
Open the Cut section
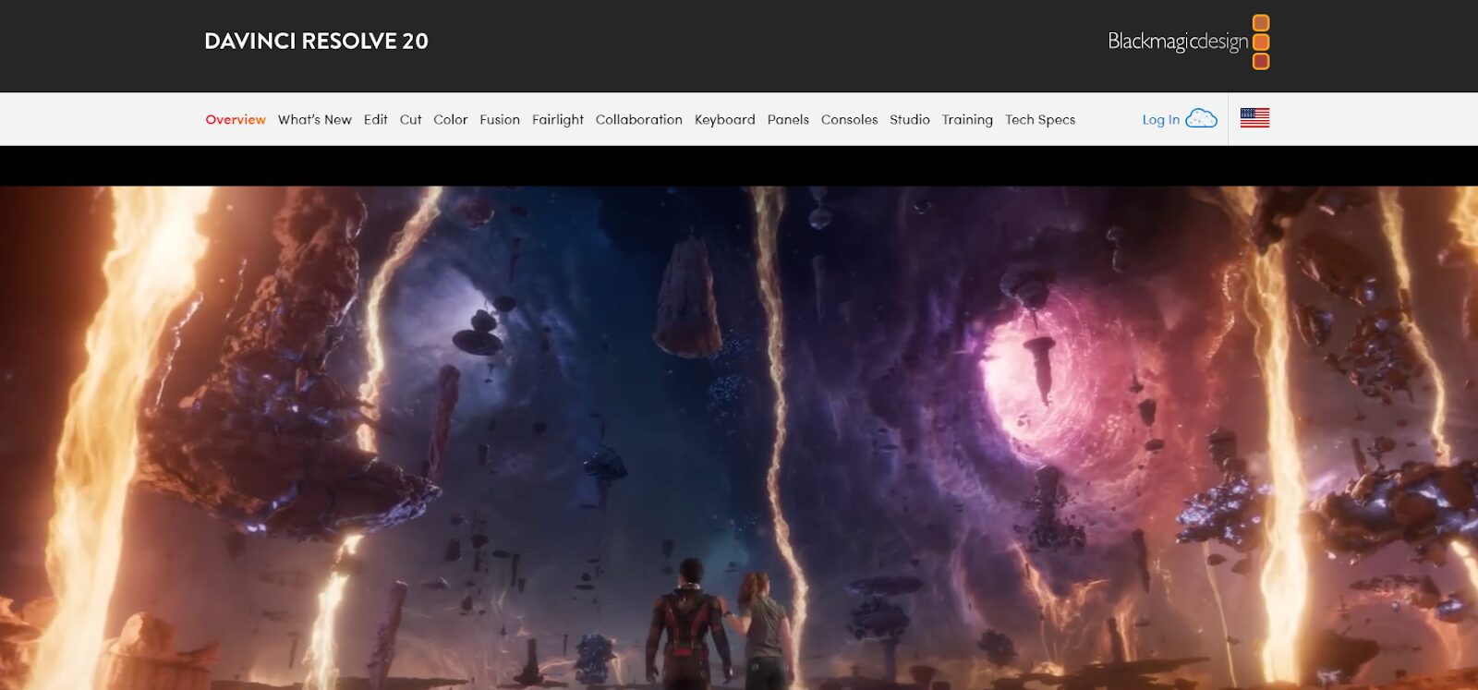[410, 119]
